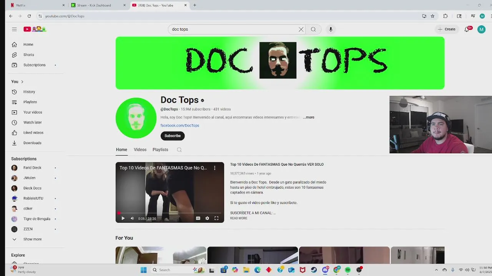
Task: Select the channel Home tab
Action: tap(121, 149)
